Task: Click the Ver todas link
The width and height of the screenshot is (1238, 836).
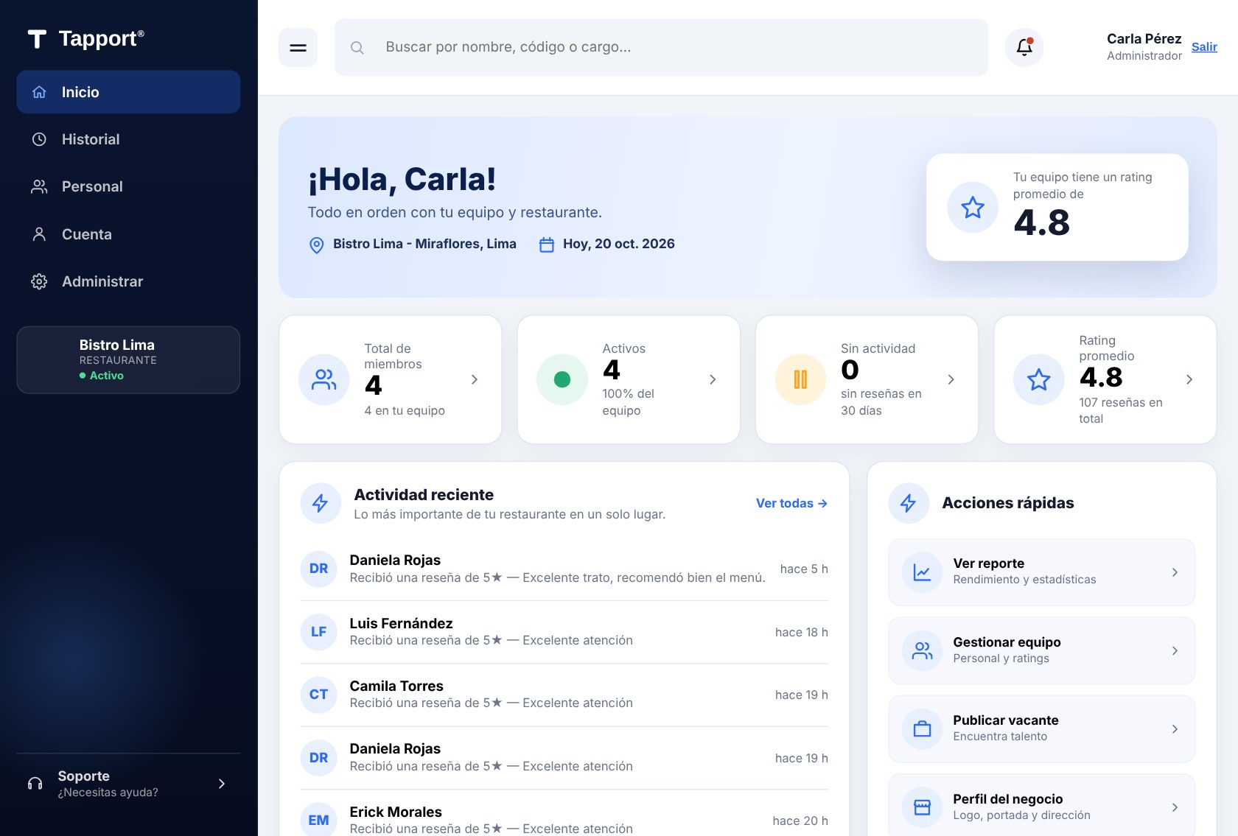Action: pos(791,503)
